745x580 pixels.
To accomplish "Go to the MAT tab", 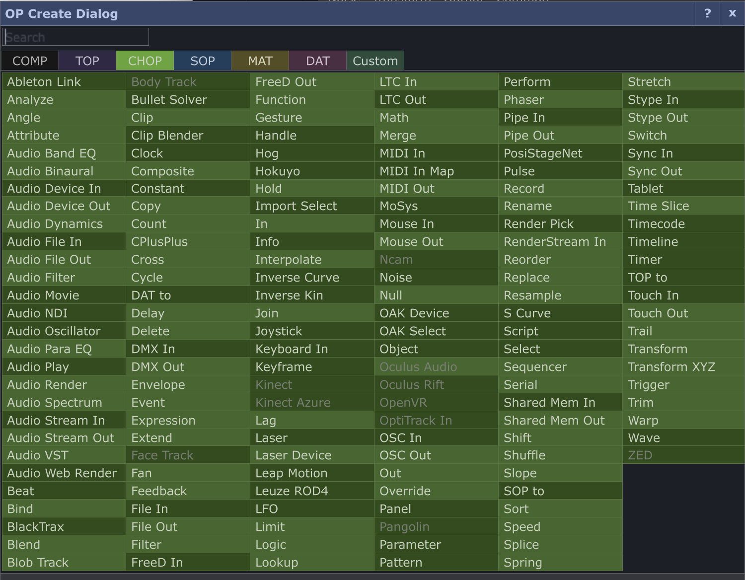I will click(x=260, y=61).
